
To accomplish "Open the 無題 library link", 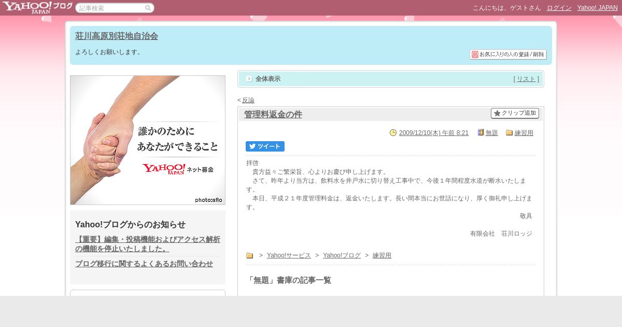I will [492, 133].
